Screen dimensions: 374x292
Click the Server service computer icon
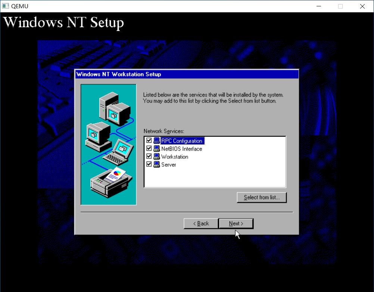pos(156,164)
